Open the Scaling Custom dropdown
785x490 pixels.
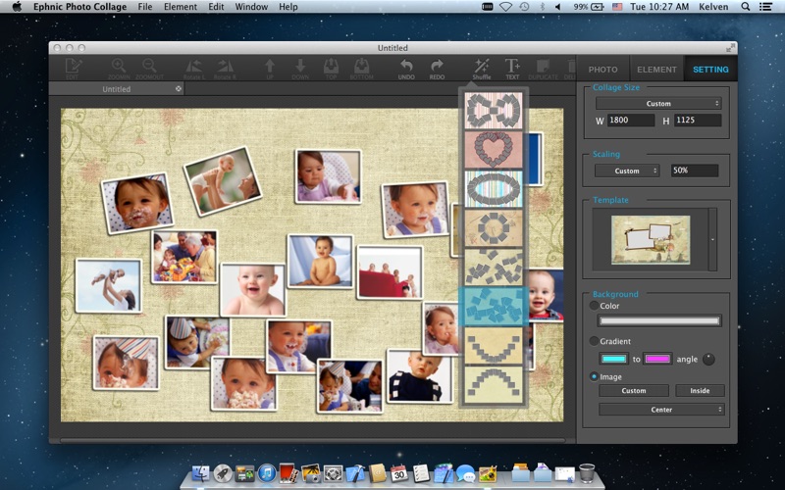click(x=627, y=171)
